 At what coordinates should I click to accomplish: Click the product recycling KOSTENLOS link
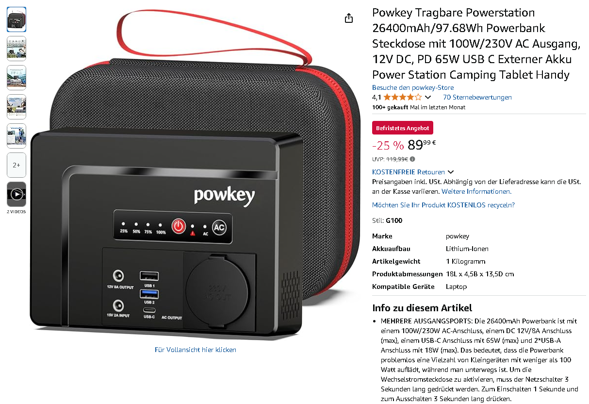coord(443,205)
